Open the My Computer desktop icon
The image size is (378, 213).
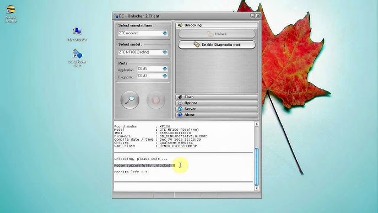[x=77, y=35]
